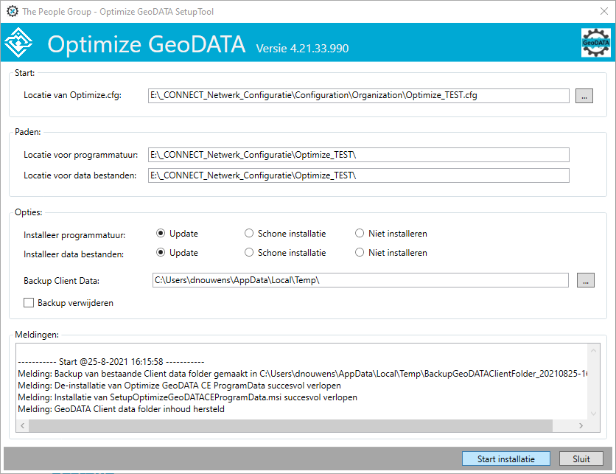
Task: Click the title bar gear app icon
Action: click(13, 11)
